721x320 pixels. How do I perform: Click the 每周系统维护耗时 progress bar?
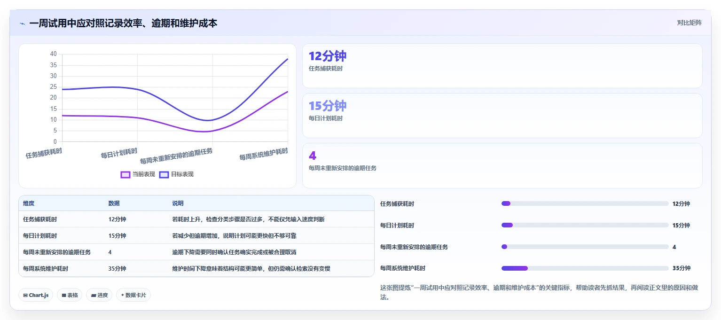(585, 268)
